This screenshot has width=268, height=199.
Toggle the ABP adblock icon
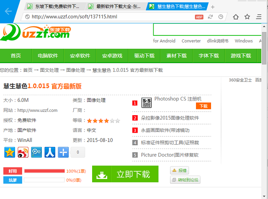[x=199, y=17]
